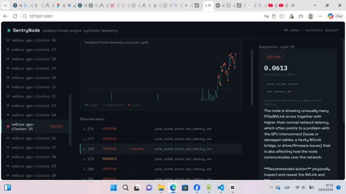
Task: Open the translate page icon
Action: [266, 16]
